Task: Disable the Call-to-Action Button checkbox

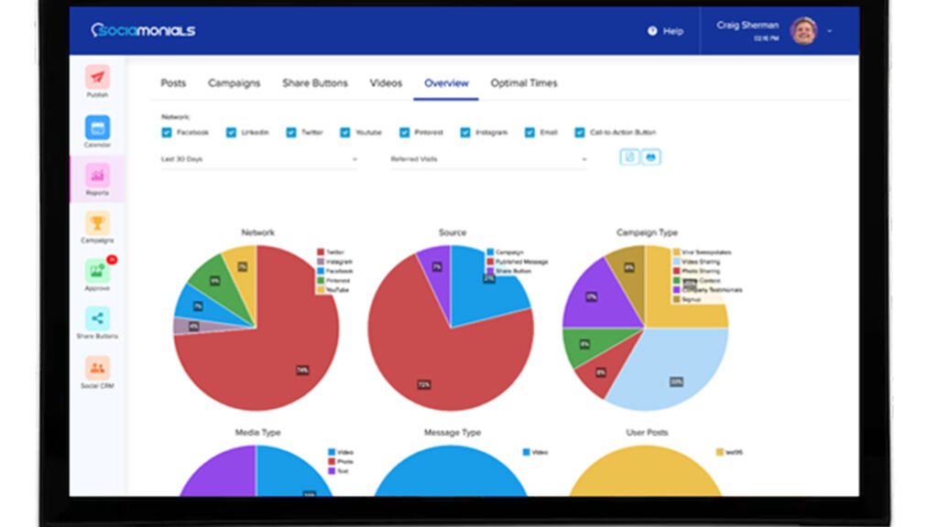Action: (x=580, y=133)
